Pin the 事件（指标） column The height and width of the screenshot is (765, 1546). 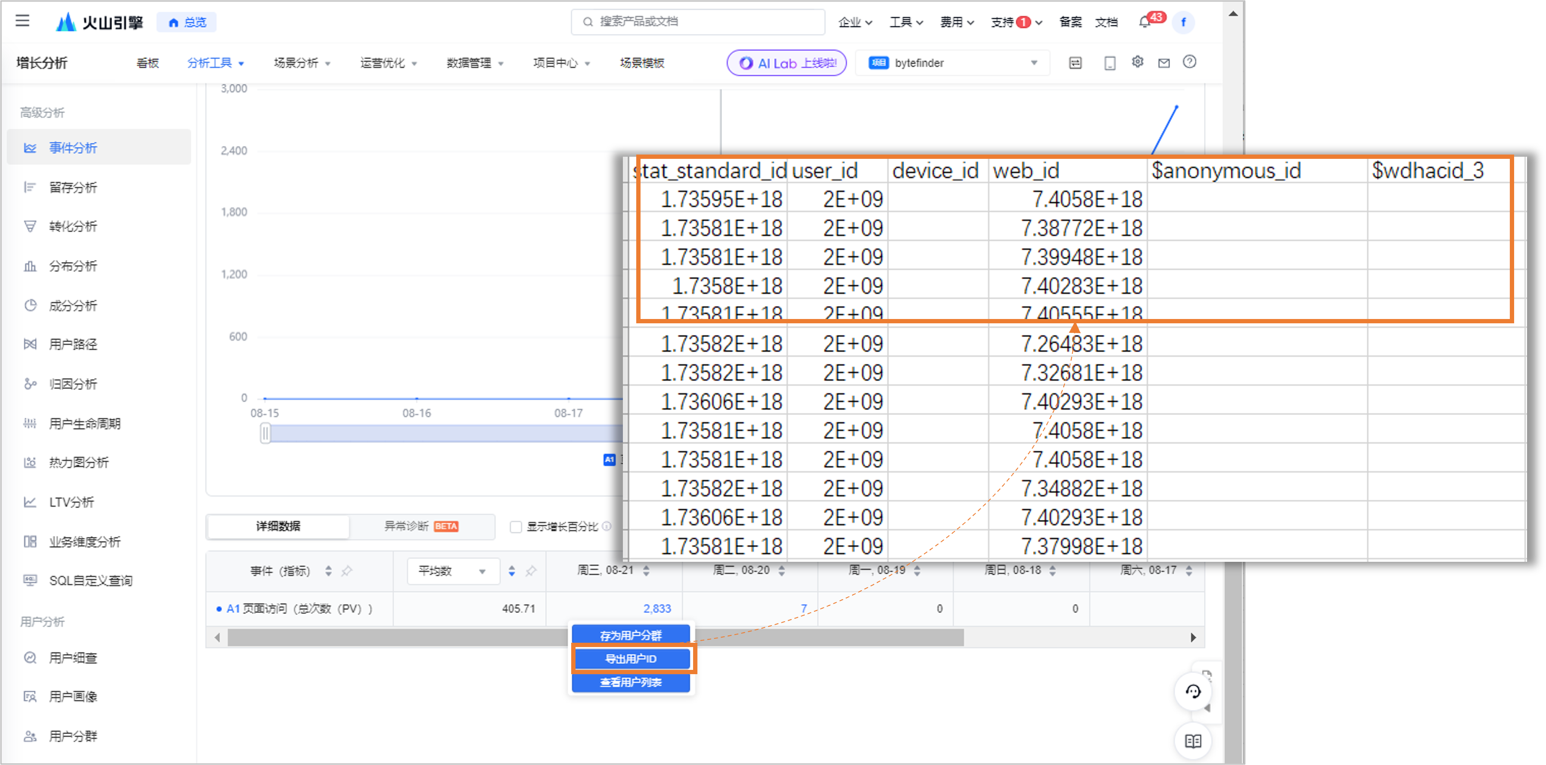point(346,571)
